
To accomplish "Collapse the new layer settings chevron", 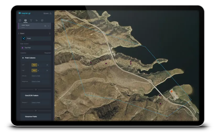I will (x=48, y=26).
